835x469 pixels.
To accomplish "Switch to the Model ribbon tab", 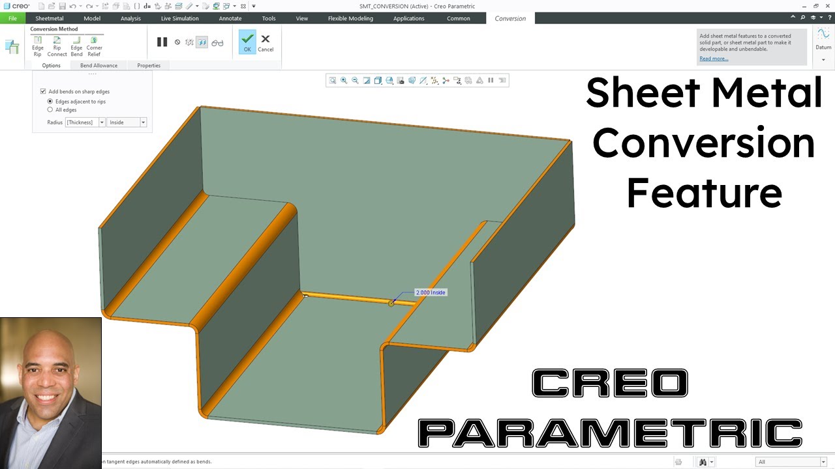I will 92,18.
